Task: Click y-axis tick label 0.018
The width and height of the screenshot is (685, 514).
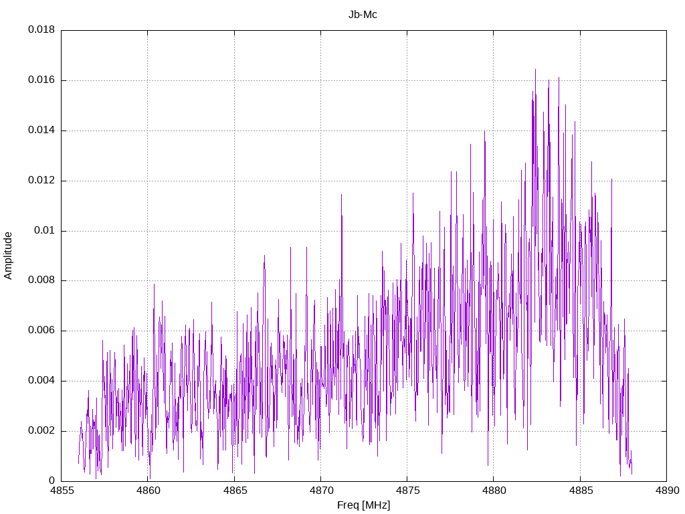Action: click(41, 29)
